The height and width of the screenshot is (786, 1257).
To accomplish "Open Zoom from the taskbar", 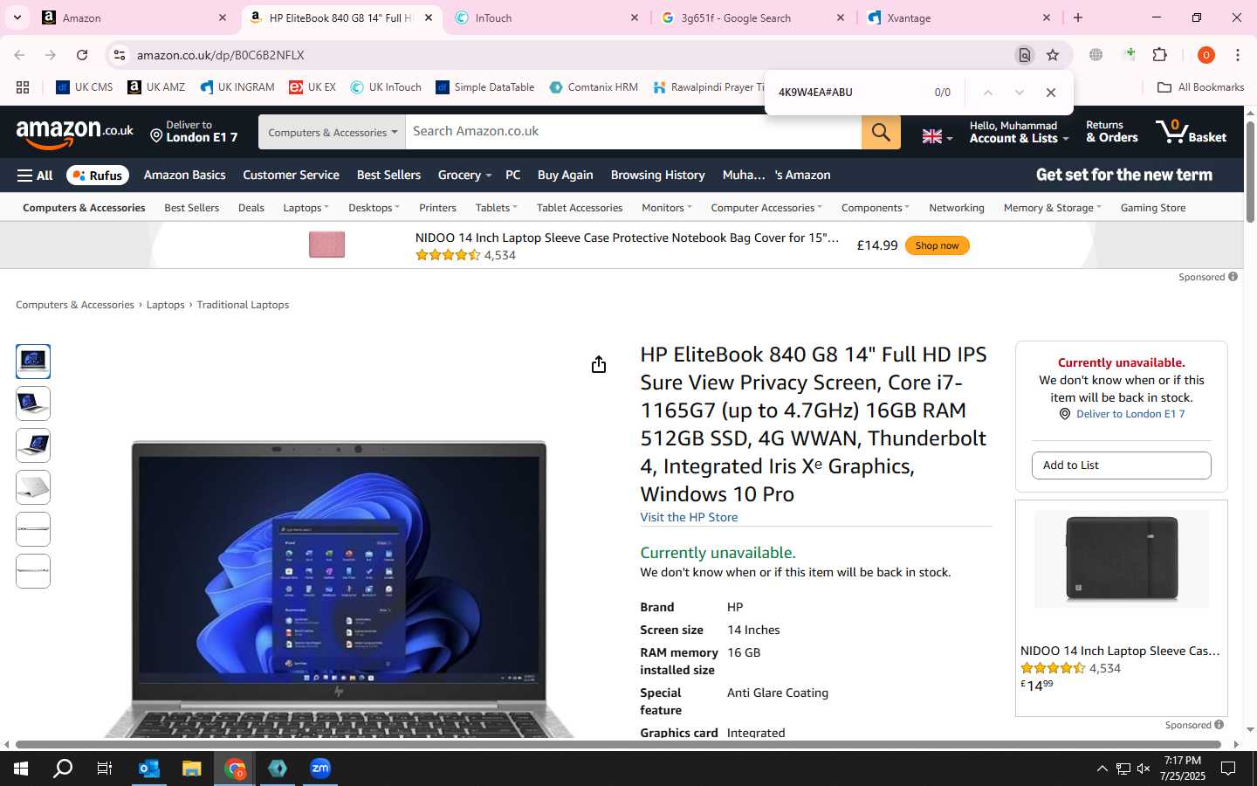I will click(x=320, y=769).
